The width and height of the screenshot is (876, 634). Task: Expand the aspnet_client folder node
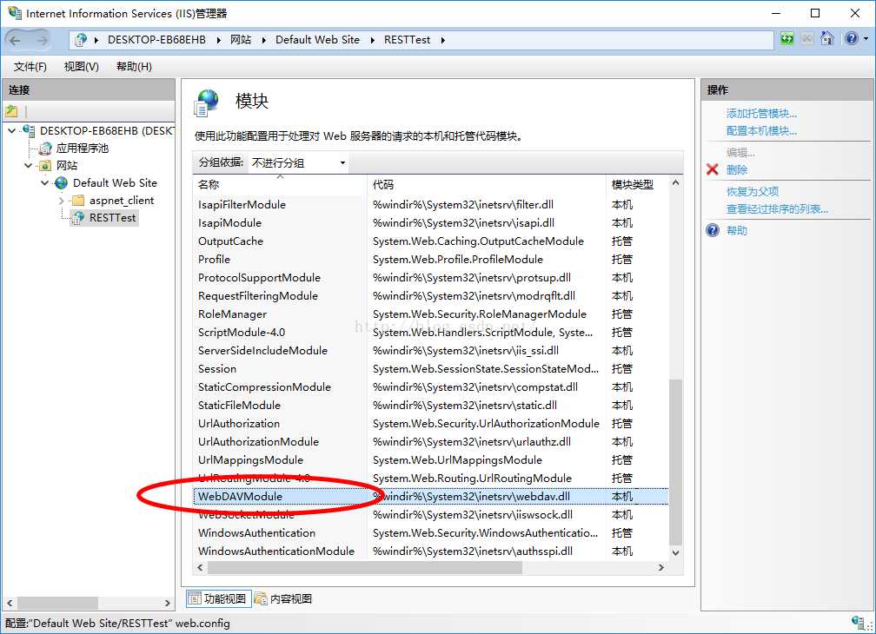pos(62,201)
